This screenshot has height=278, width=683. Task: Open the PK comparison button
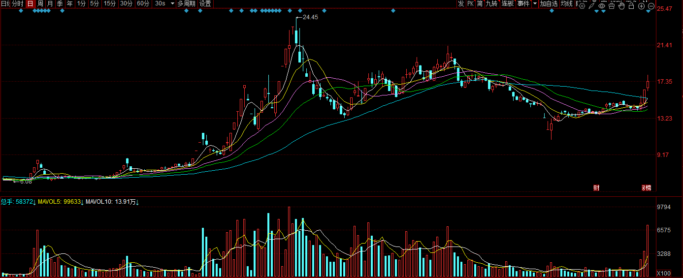[x=471, y=3]
